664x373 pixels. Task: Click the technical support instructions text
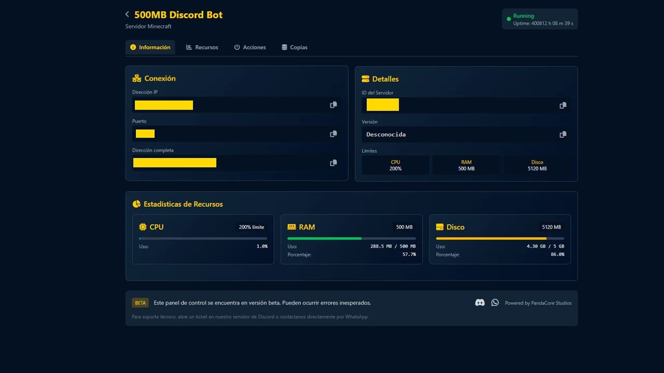(x=250, y=317)
